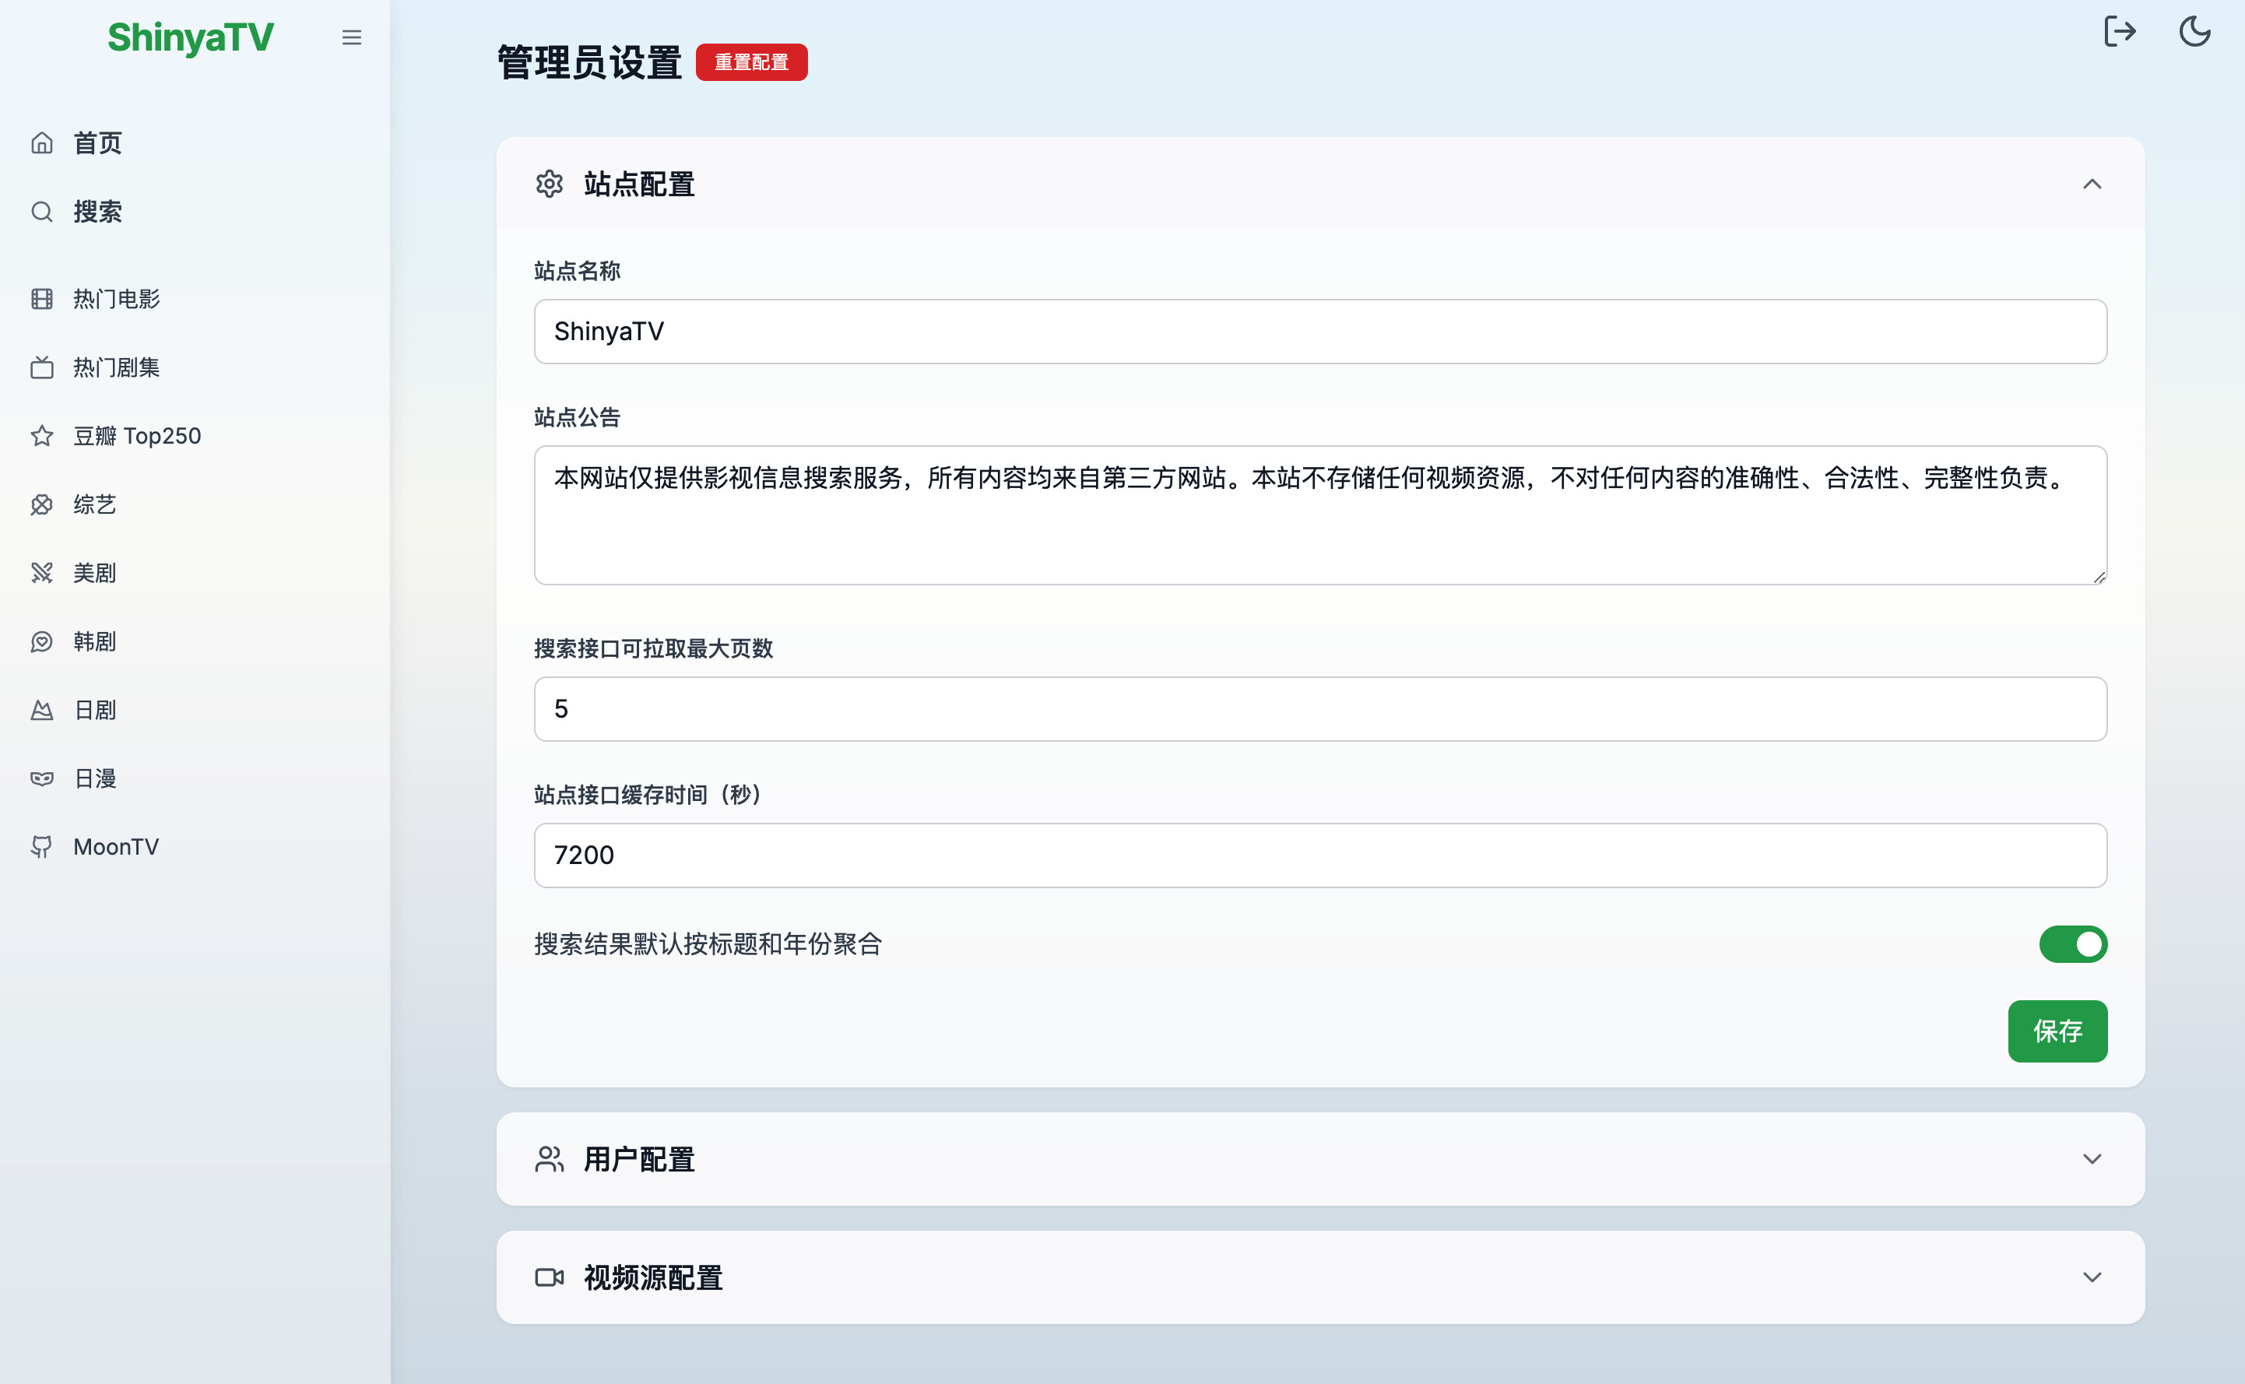Expand 视频源配置 with its down chevron
The width and height of the screenshot is (2245, 1384).
[x=2091, y=1277]
